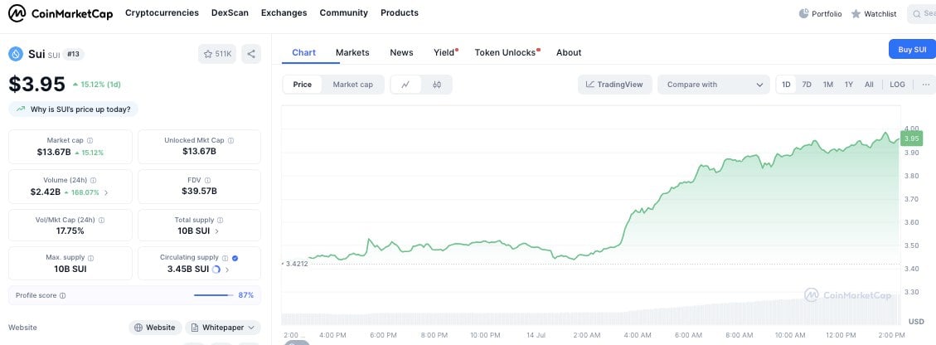This screenshot has width=936, height=345.
Task: Click Buy SUI button
Action: [912, 50]
